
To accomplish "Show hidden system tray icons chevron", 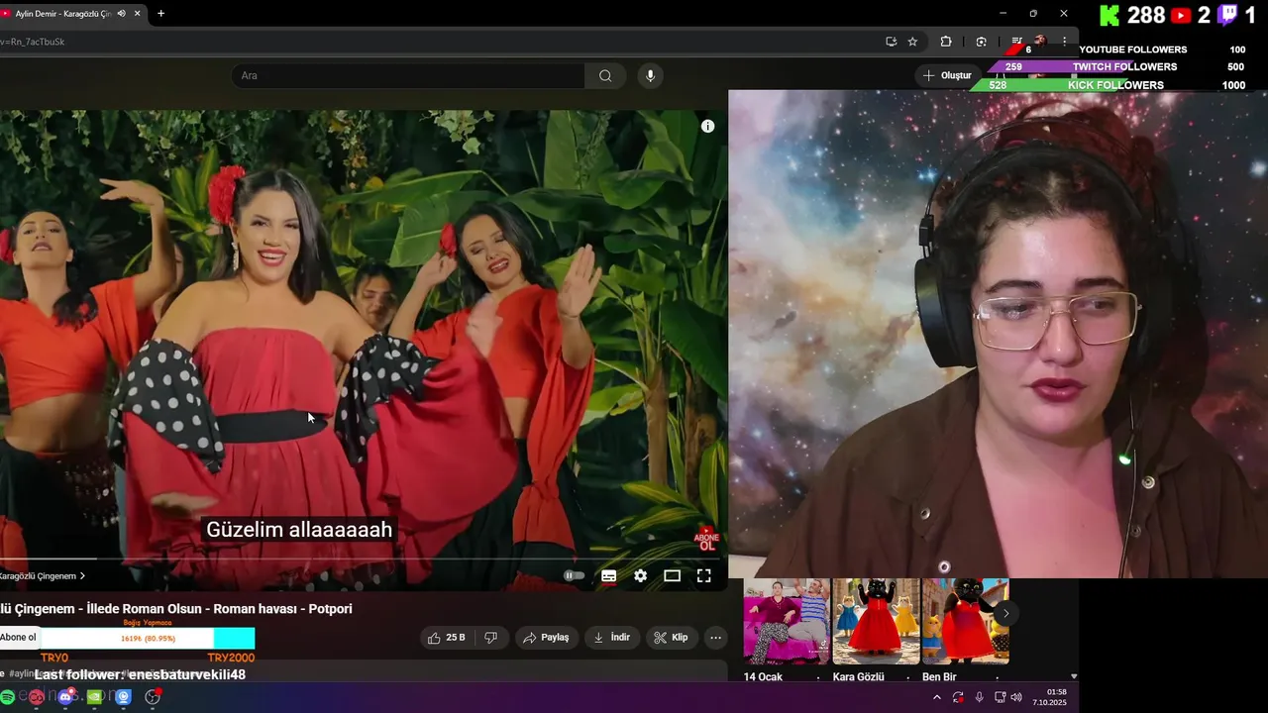I will pyautogui.click(x=937, y=697).
